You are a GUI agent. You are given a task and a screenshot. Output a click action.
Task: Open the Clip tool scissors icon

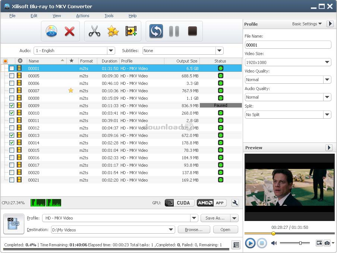94,31
